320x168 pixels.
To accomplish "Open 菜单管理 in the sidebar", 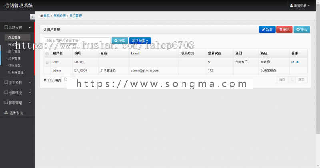I will tap(14, 58).
